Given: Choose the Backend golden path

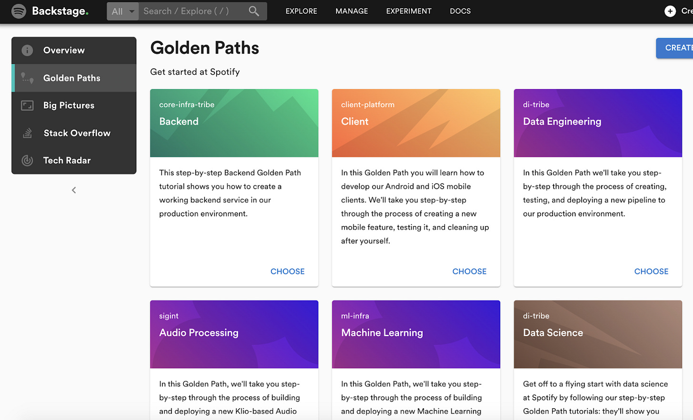Looking at the screenshot, I should click(287, 272).
